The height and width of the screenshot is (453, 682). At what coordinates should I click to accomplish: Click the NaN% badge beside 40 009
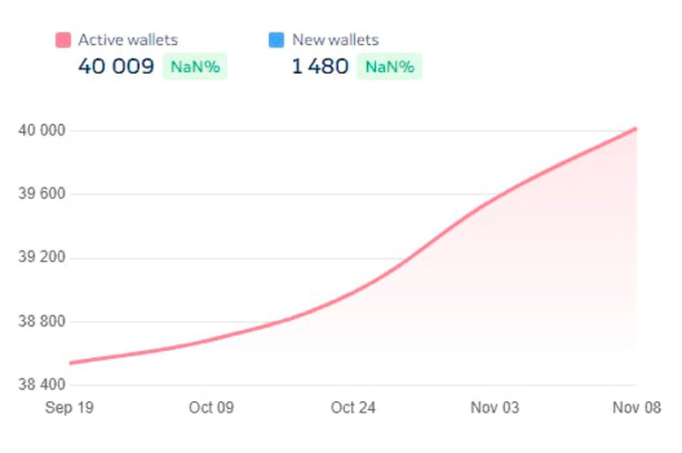pyautogui.click(x=194, y=67)
